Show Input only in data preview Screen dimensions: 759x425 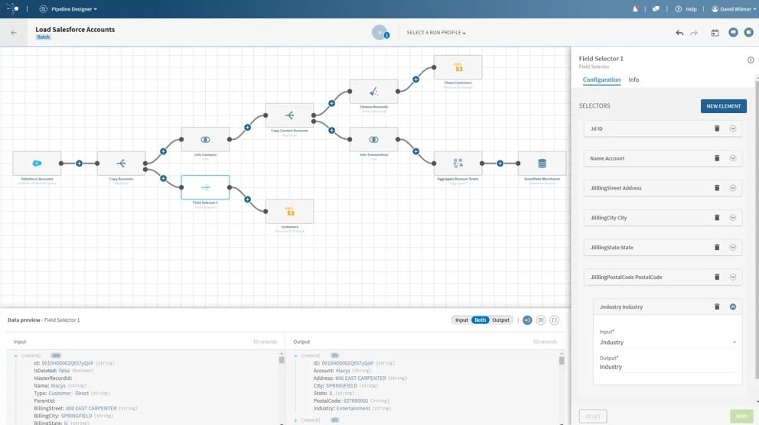point(461,320)
